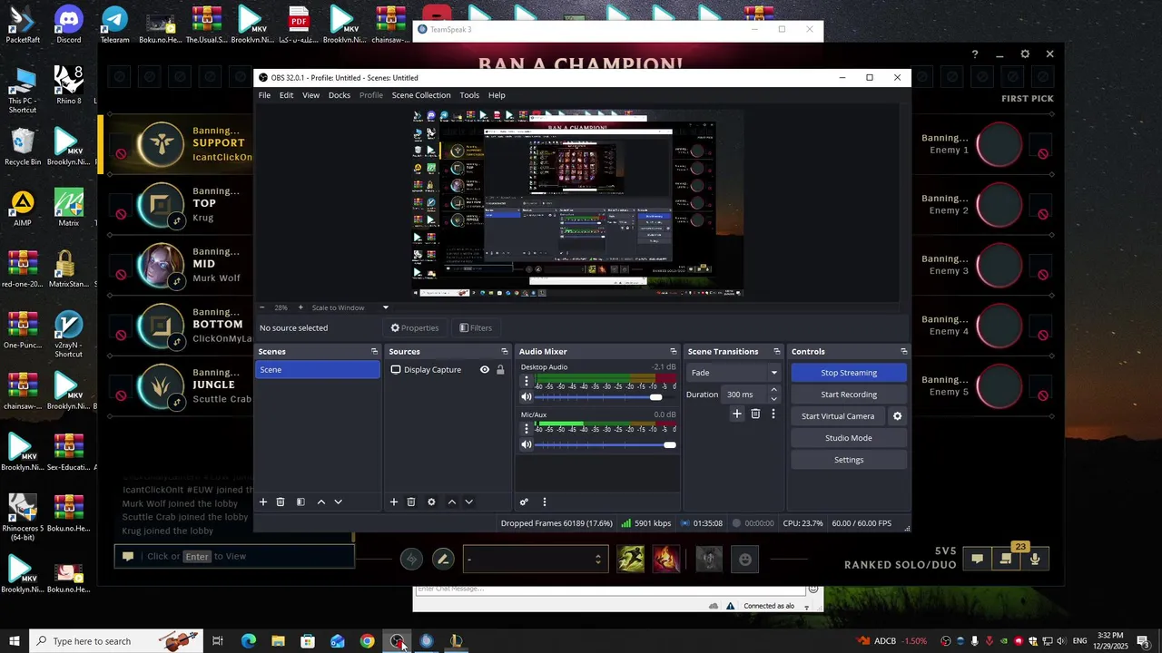This screenshot has height=653, width=1162.
Task: Toggle Start Virtual Camera
Action: (x=838, y=416)
